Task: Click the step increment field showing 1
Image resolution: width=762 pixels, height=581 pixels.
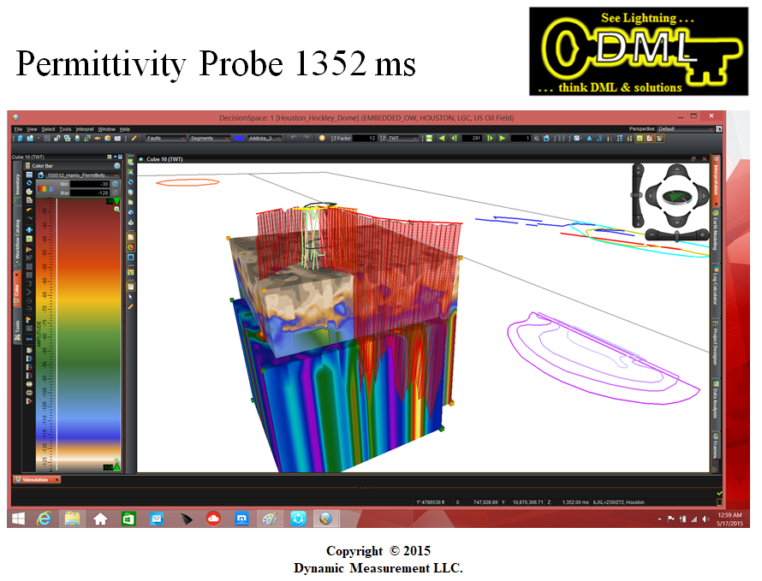Action: coord(521,139)
